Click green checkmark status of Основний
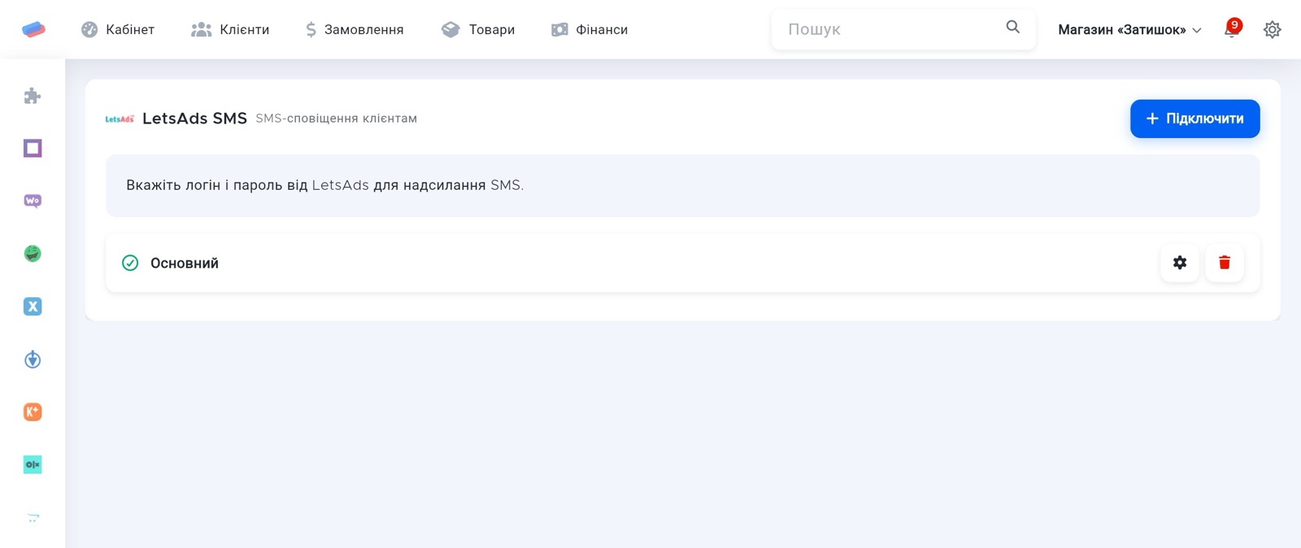 (x=130, y=263)
